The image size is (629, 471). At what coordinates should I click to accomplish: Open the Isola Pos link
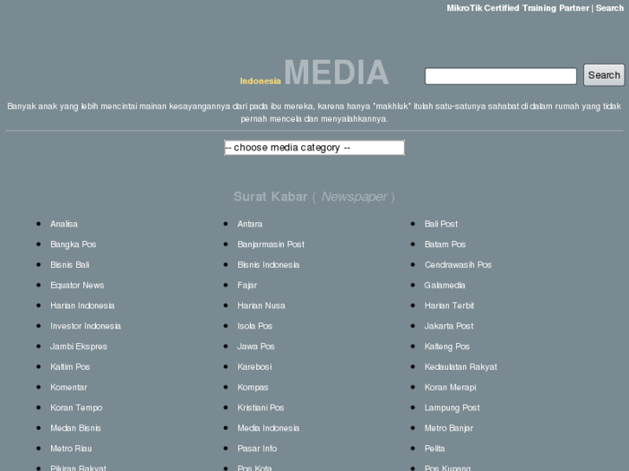[254, 327]
